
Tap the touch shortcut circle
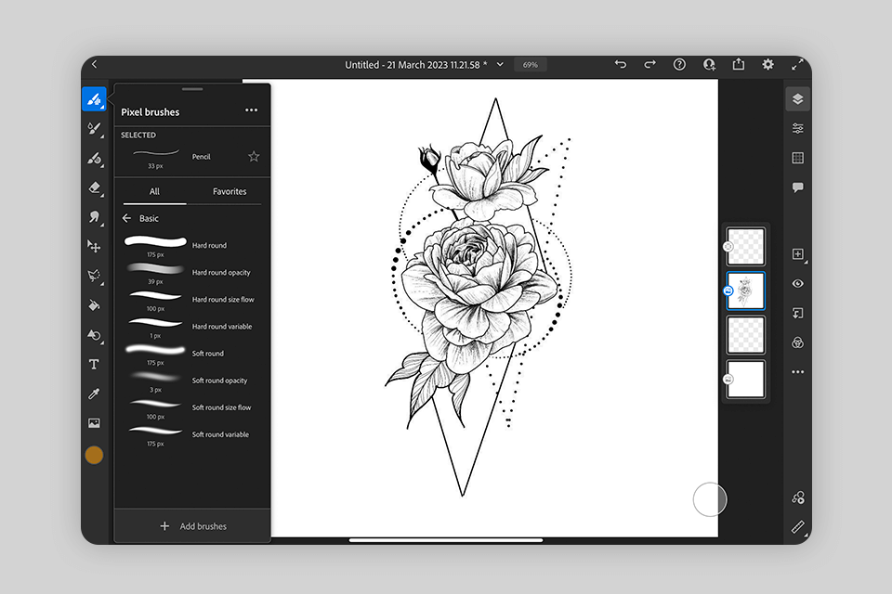709,499
